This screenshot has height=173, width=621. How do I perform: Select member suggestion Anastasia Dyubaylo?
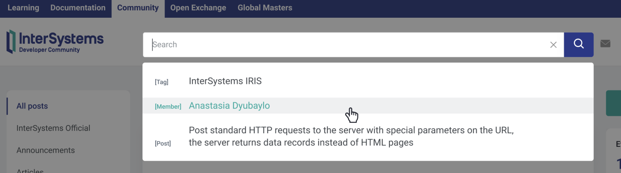tap(229, 106)
